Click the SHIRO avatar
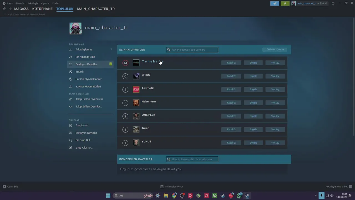The image size is (355, 200). [136, 76]
